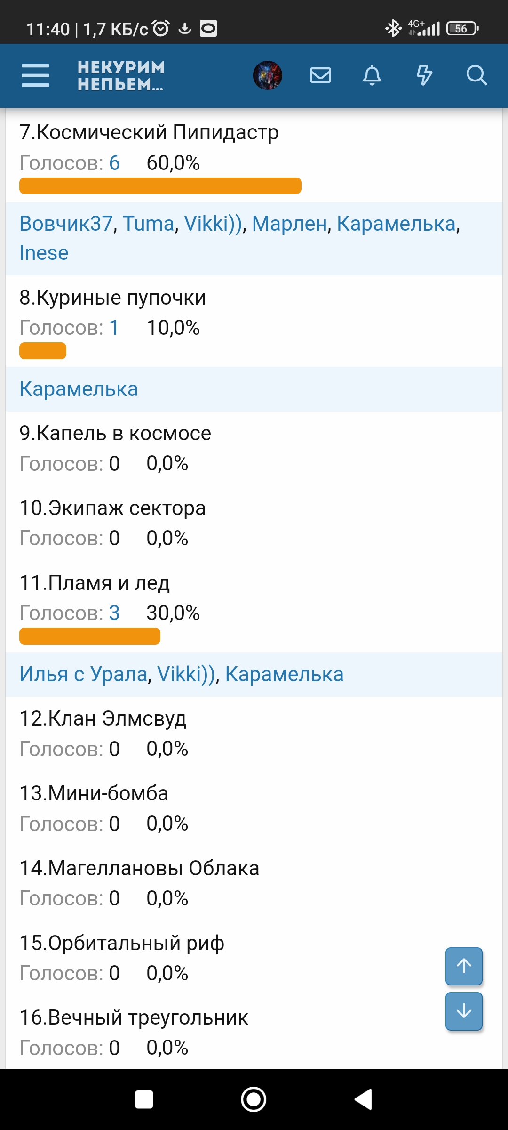Open the forum search icon

pos(477,75)
